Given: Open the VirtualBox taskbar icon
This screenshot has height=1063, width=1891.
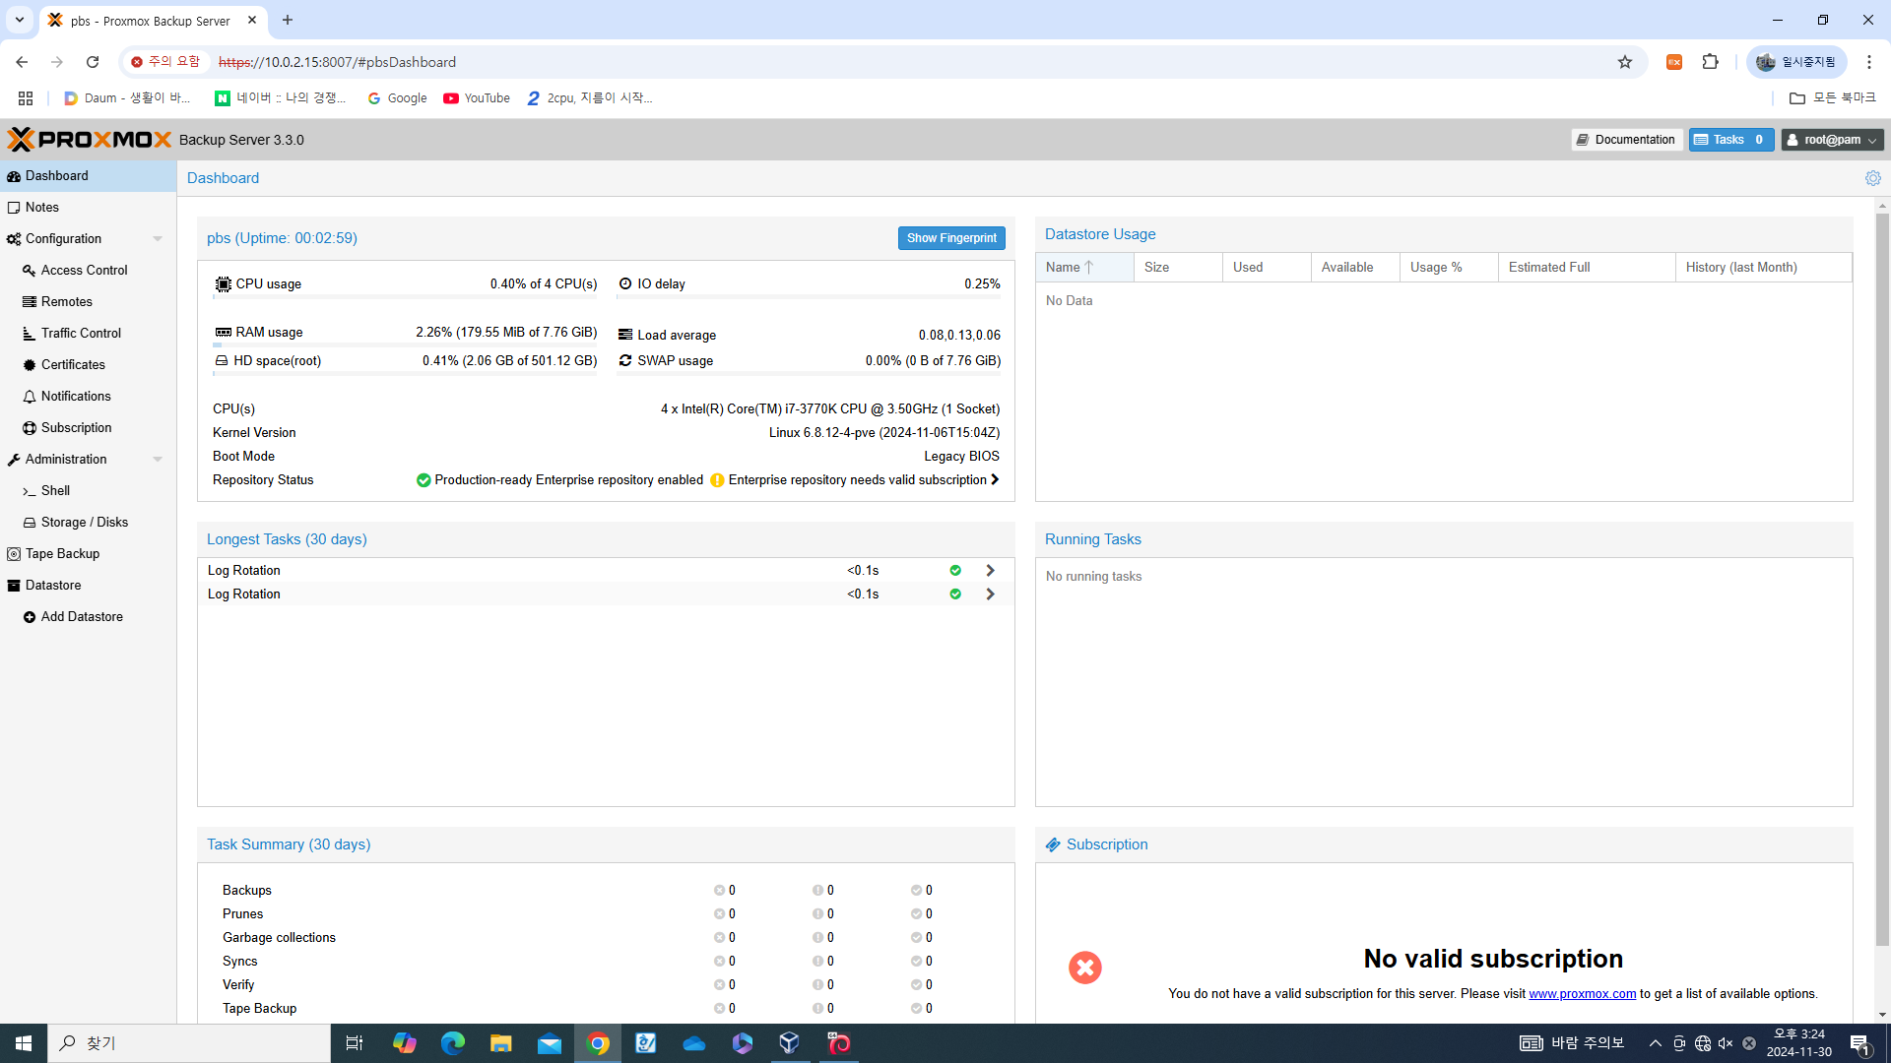Looking at the screenshot, I should 790,1043.
